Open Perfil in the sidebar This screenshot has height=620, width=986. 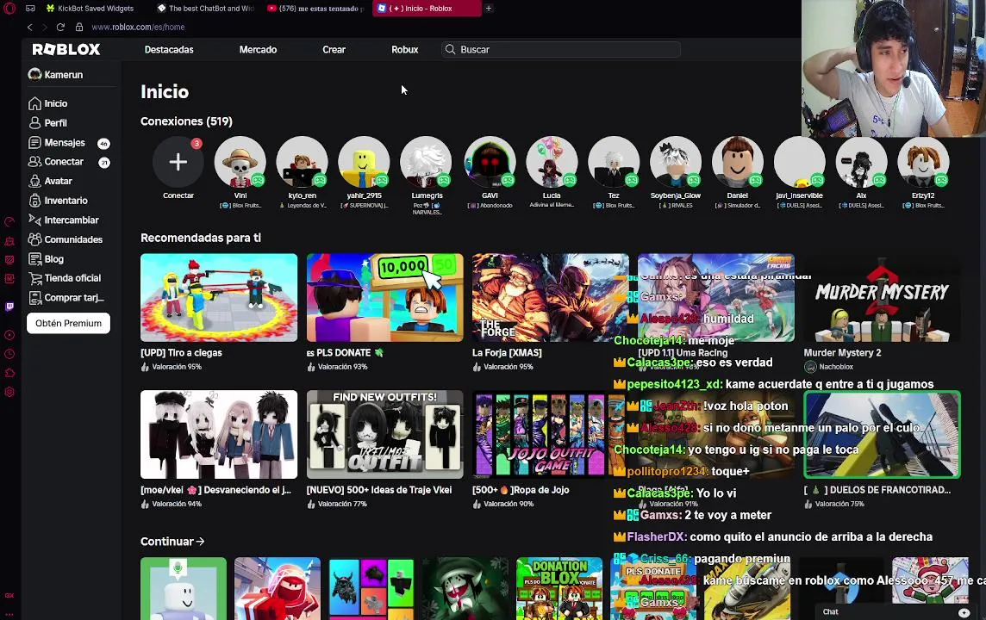pos(47,123)
